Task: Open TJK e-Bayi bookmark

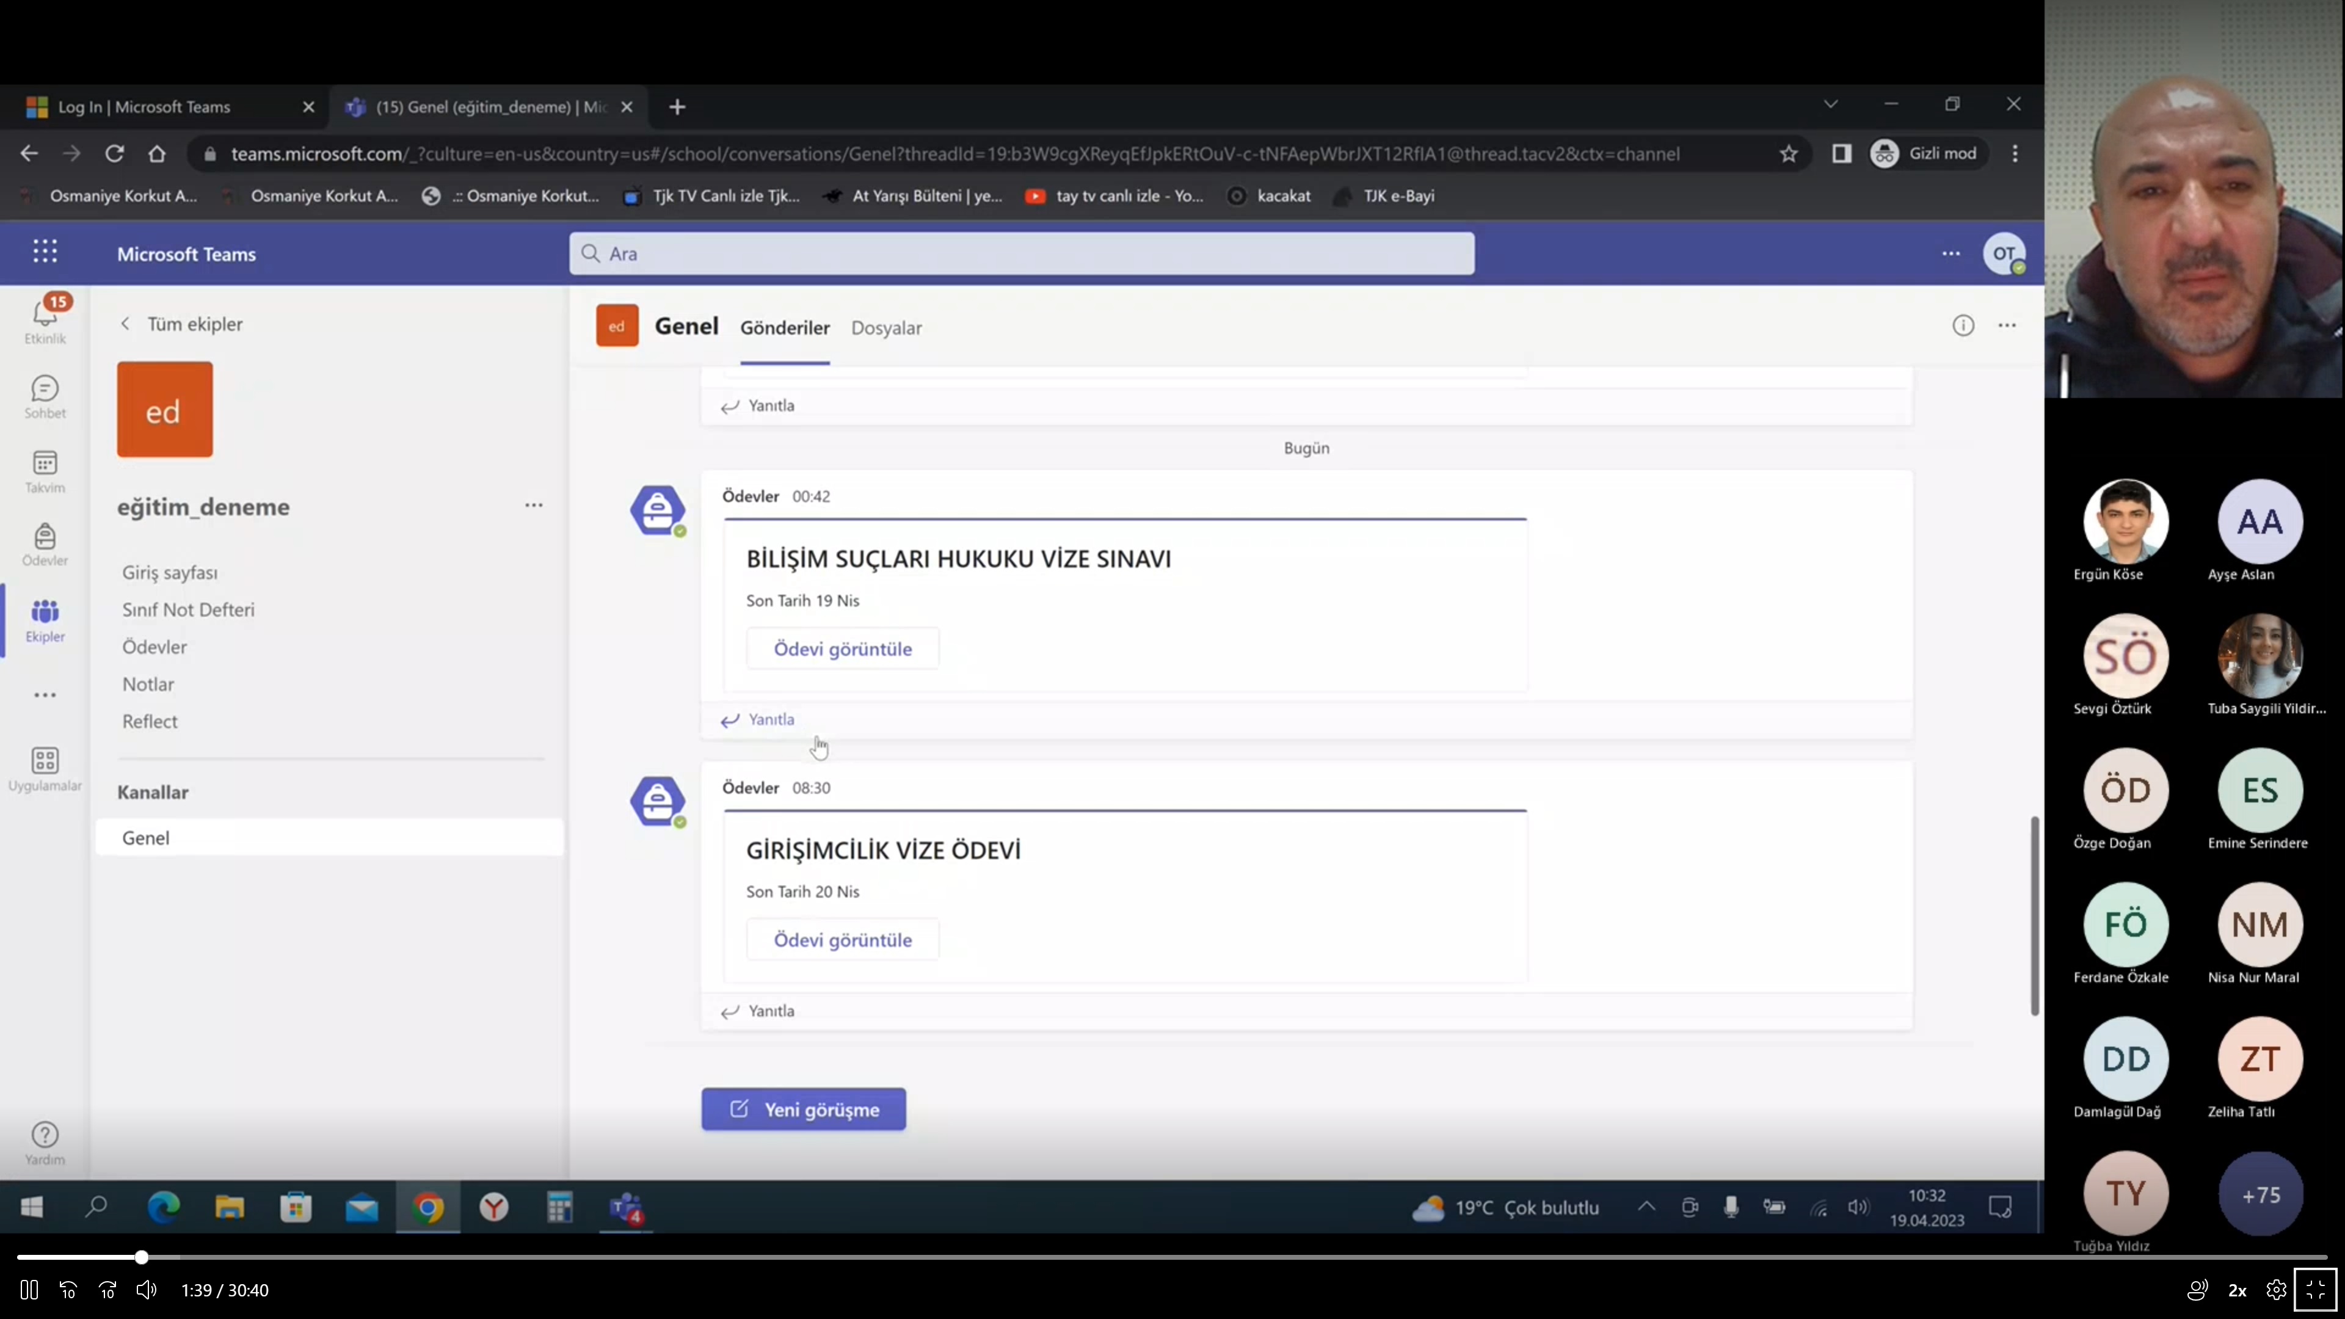Action: (1384, 195)
